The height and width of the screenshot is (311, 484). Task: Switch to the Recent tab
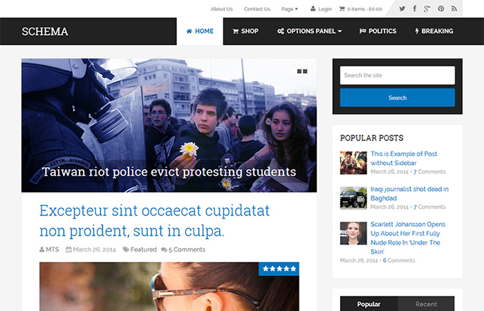pyautogui.click(x=426, y=304)
